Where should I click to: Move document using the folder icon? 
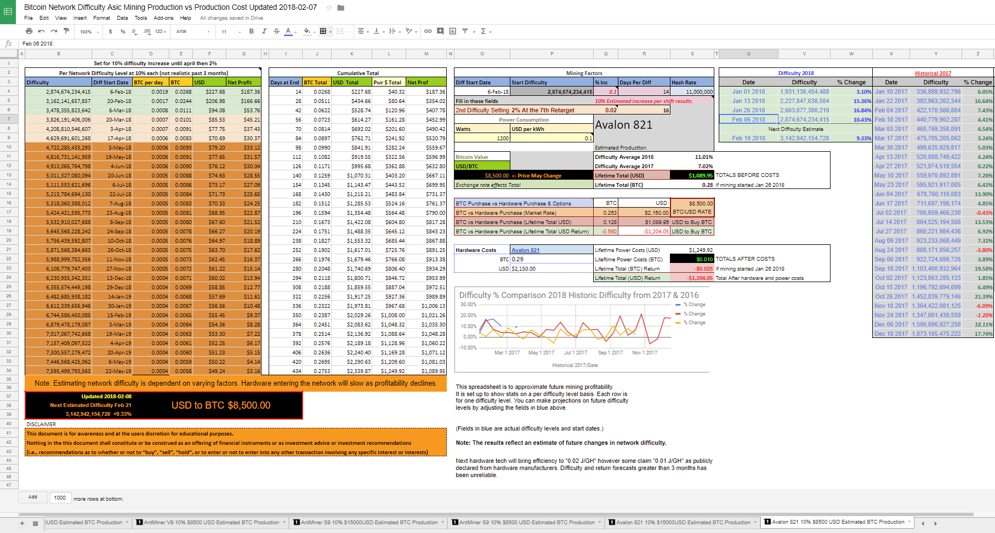pos(340,8)
